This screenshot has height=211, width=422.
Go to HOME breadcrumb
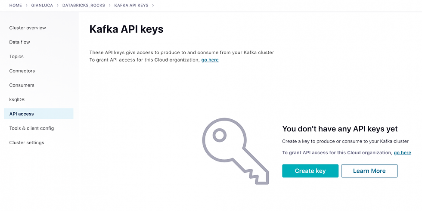point(16,5)
